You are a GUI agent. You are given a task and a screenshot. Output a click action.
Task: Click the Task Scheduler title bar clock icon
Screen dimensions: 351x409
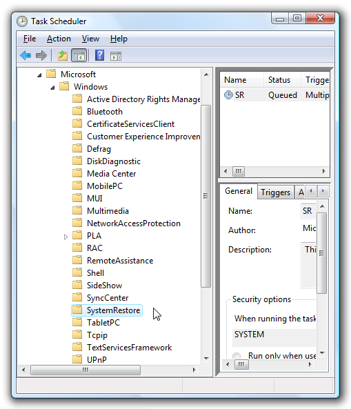tap(22, 21)
